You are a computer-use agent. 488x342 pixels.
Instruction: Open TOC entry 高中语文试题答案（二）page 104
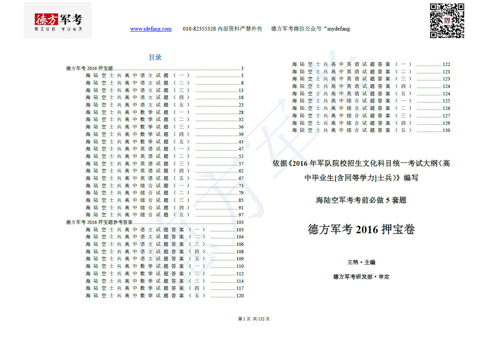pos(165,237)
